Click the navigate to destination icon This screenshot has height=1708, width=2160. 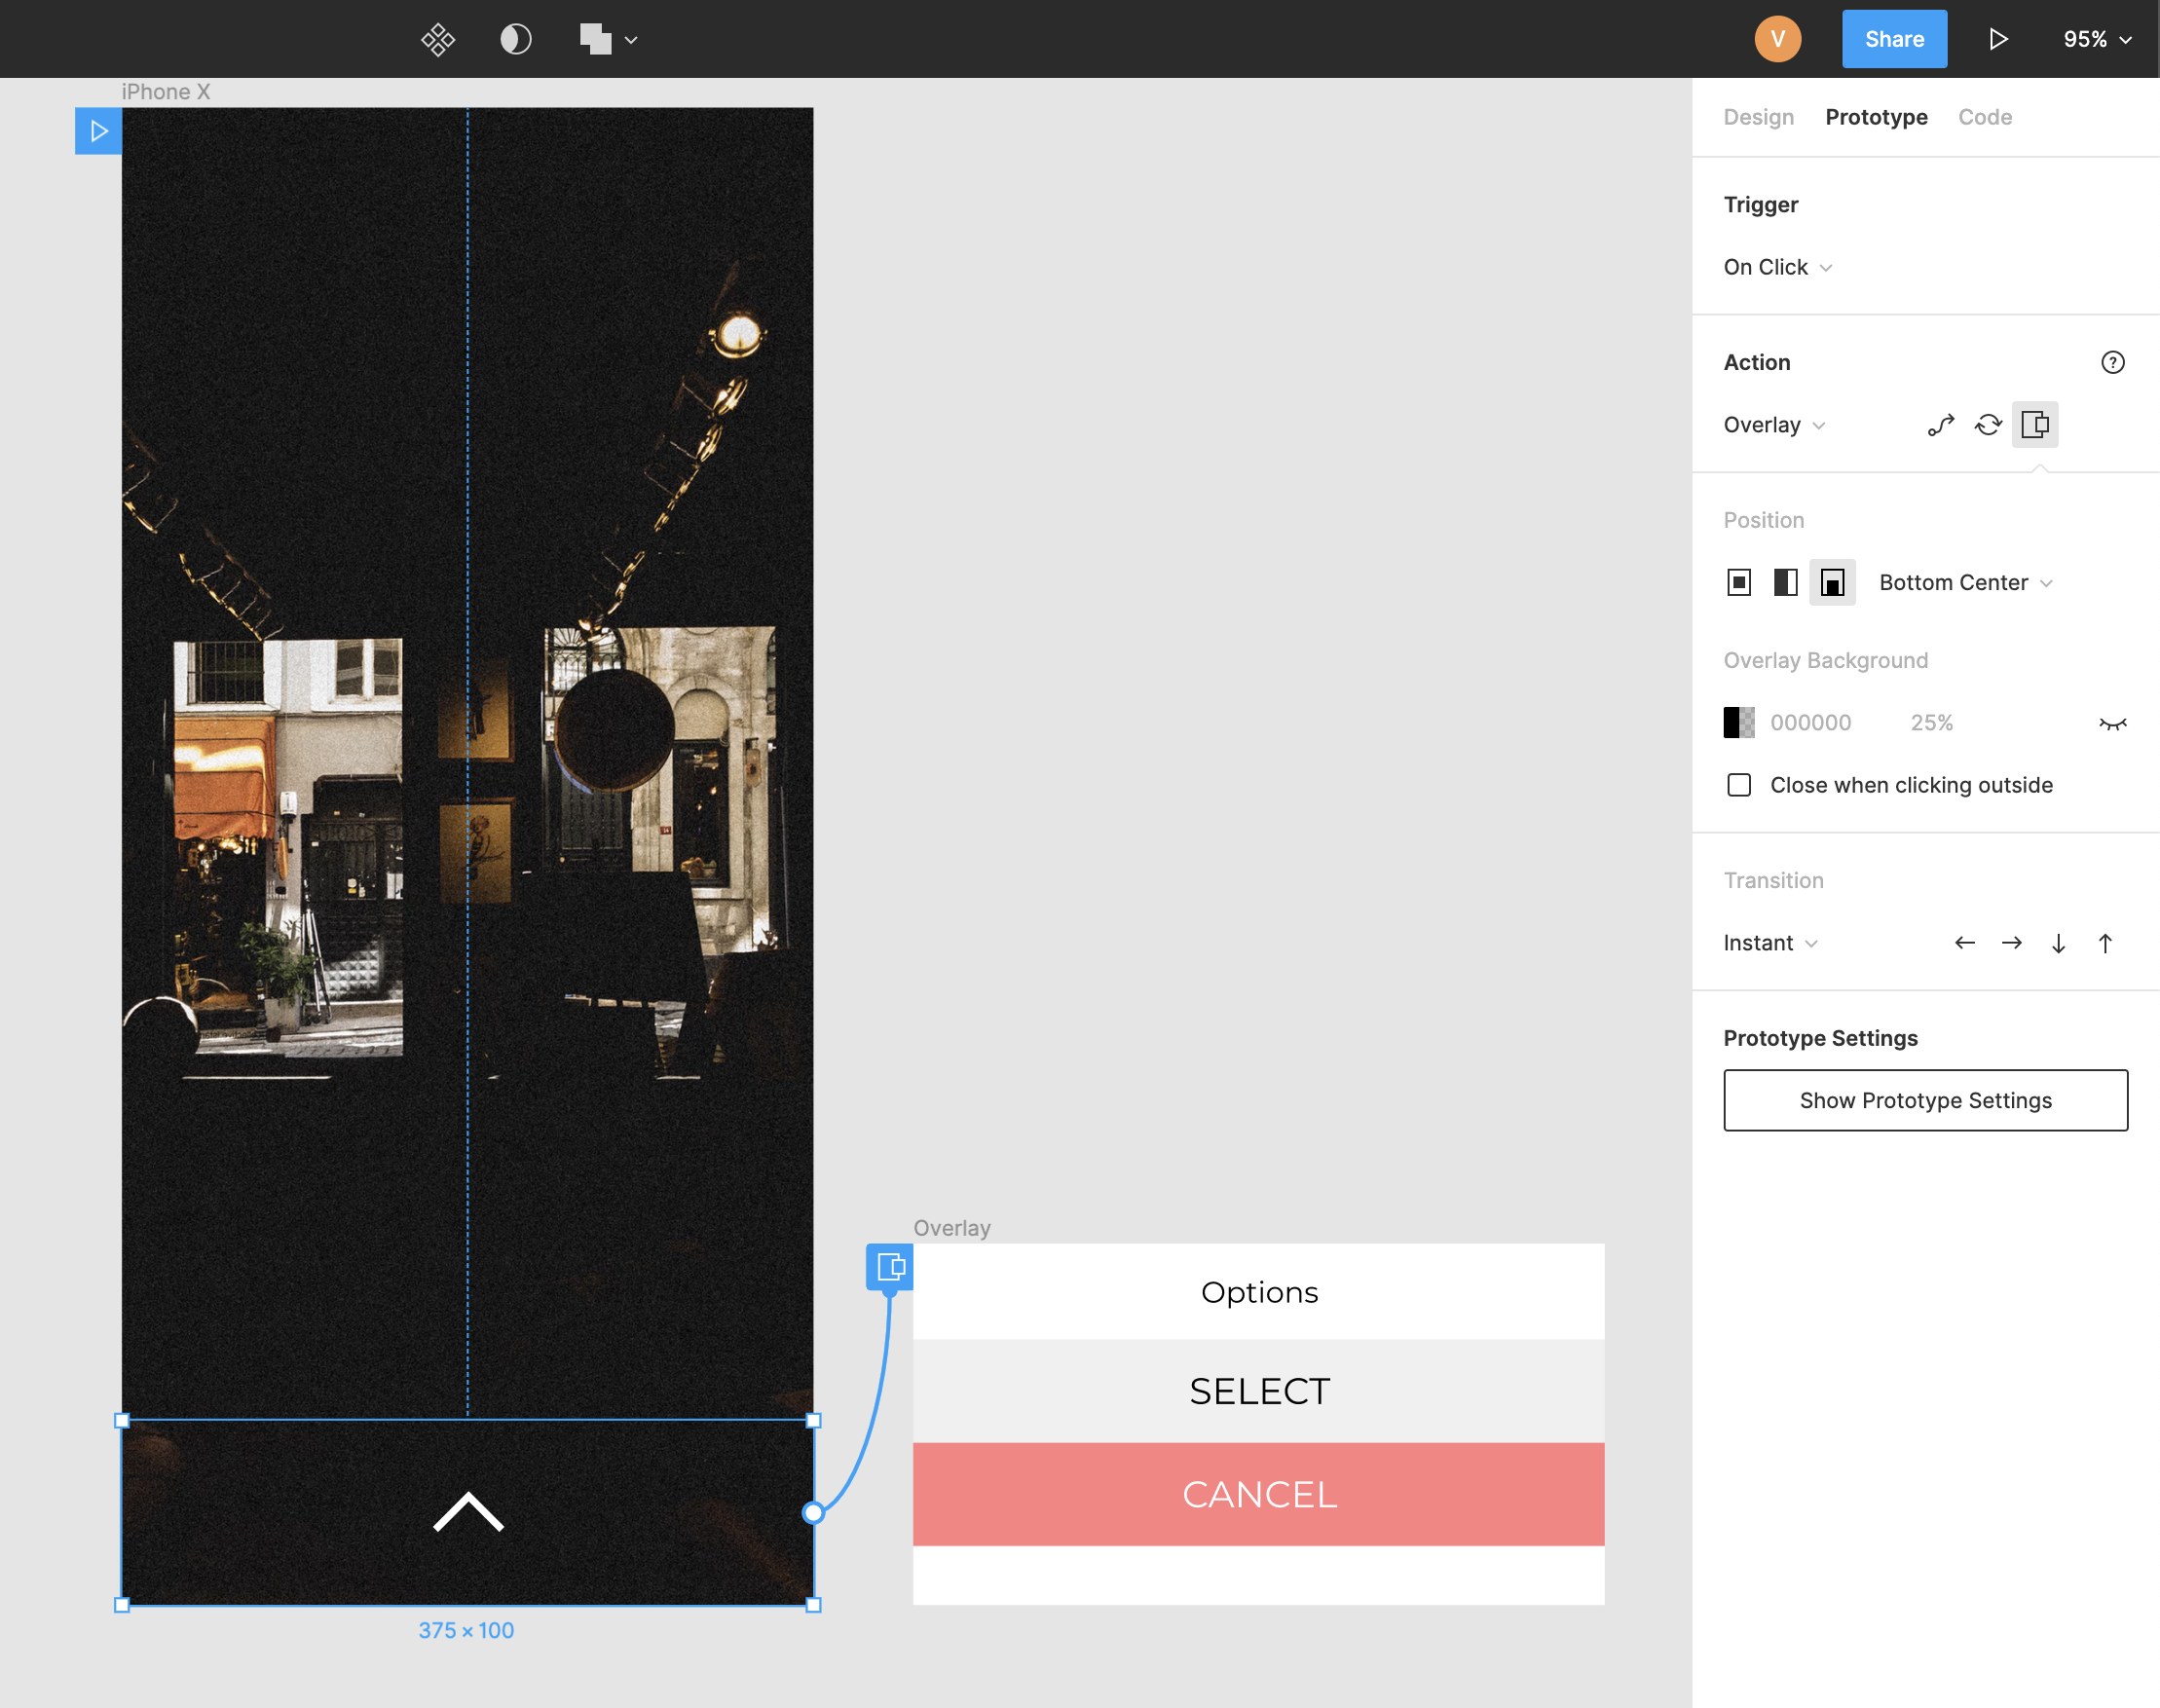click(x=1941, y=423)
